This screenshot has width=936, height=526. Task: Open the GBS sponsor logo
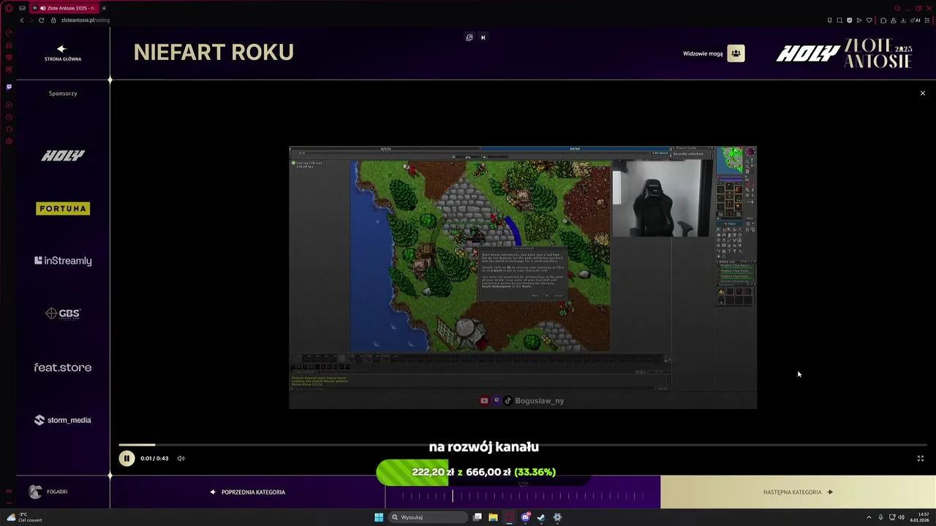(63, 313)
